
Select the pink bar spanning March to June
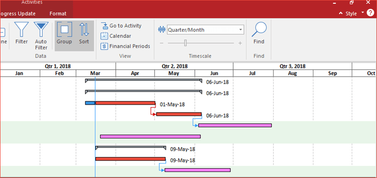(x=150, y=136)
